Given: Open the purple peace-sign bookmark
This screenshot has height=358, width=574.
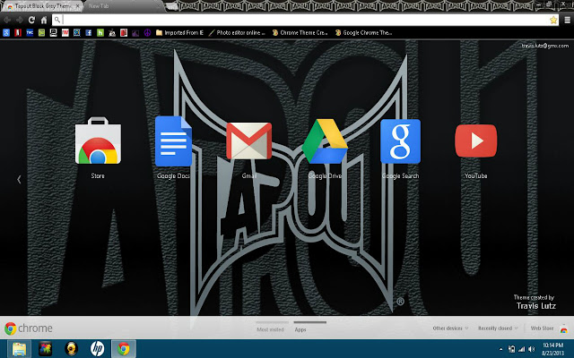Looking at the screenshot, I should (147, 32).
